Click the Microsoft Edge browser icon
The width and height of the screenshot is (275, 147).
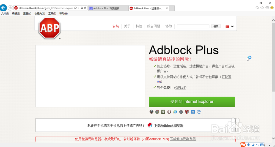pyautogui.click(x=199, y=112)
